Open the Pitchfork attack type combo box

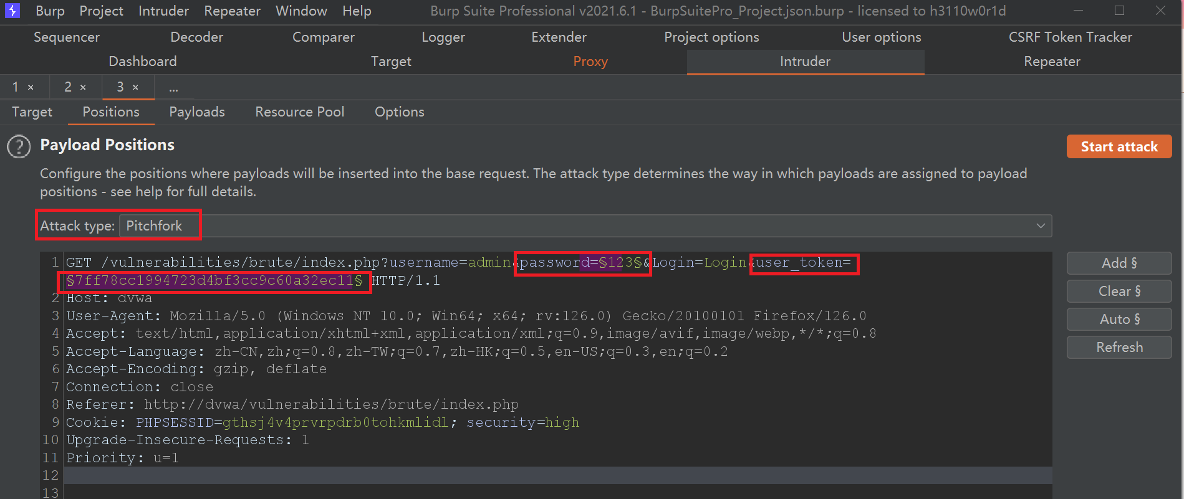(x=585, y=226)
